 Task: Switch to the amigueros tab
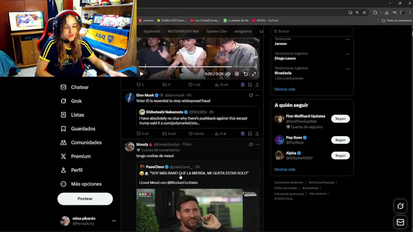click(x=243, y=31)
